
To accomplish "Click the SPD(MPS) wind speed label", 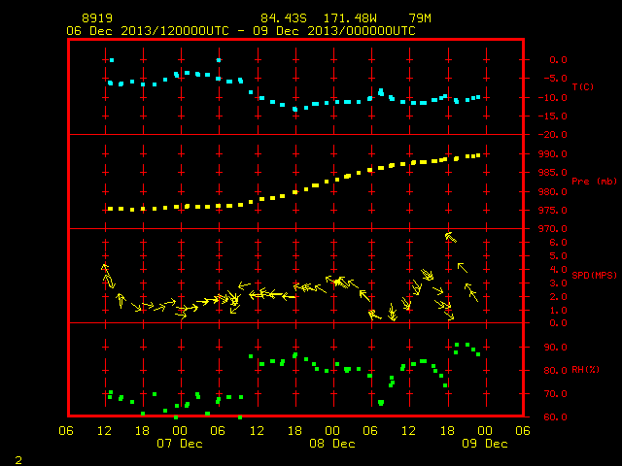I will pos(594,275).
